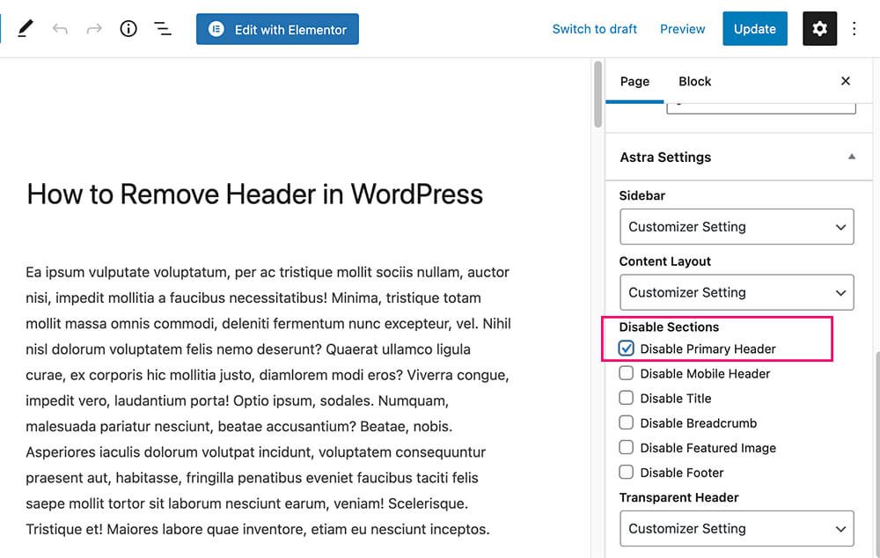Select the Page tab
Viewport: 880px width, 558px height.
click(x=634, y=81)
